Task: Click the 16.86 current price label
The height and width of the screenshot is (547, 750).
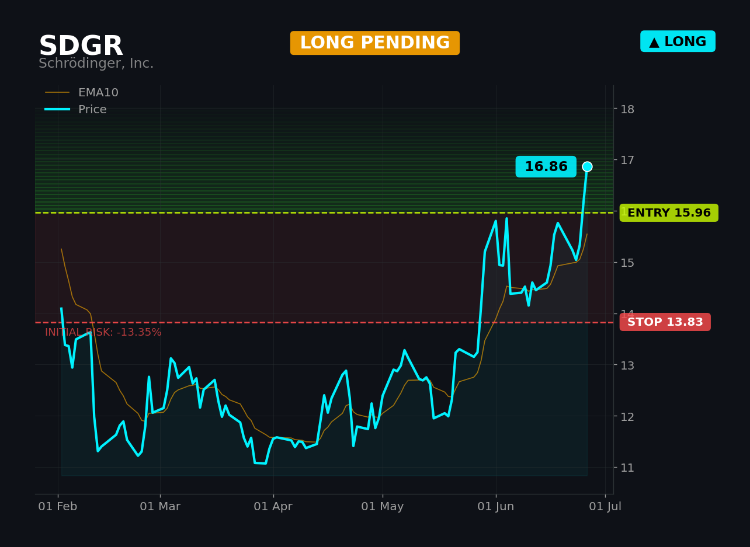Action: [546, 167]
